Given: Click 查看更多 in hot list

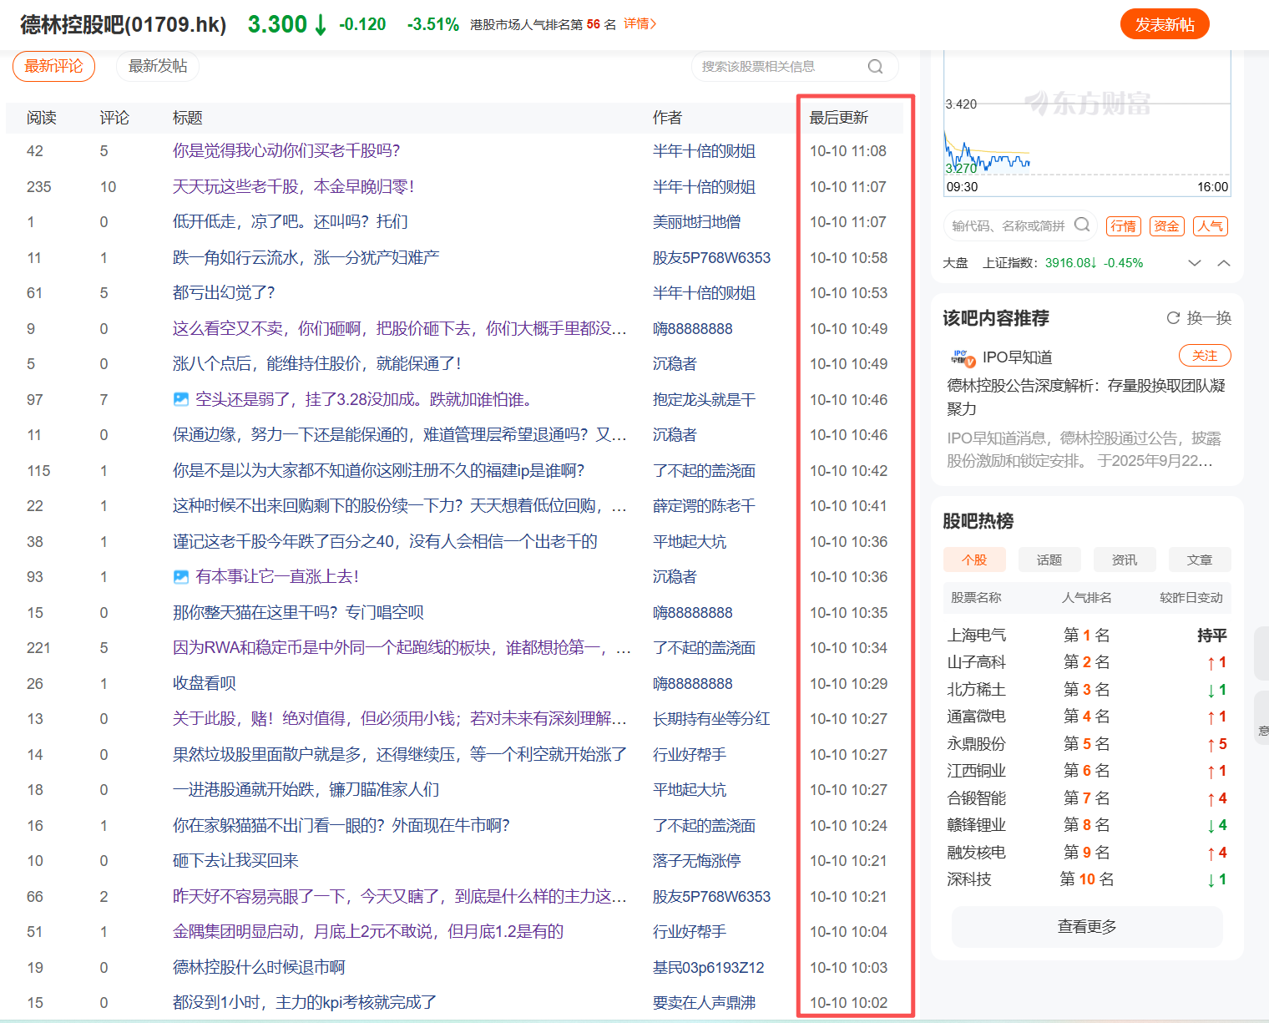Looking at the screenshot, I should pos(1087,927).
